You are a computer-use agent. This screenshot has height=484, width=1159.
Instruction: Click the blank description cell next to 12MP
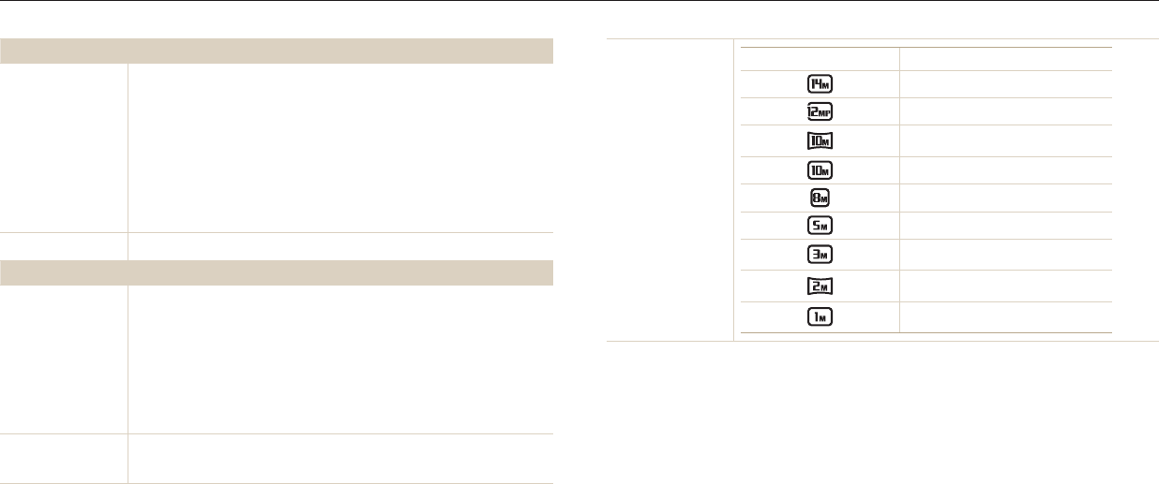pyautogui.click(x=1005, y=112)
